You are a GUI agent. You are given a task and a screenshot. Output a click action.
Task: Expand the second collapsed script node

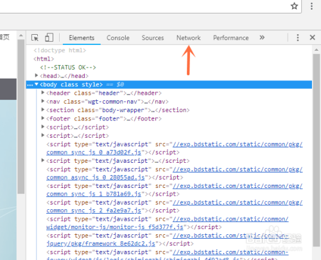point(43,135)
